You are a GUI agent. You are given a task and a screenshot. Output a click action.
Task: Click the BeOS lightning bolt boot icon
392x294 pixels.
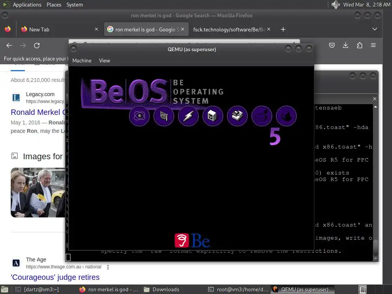coord(188,116)
